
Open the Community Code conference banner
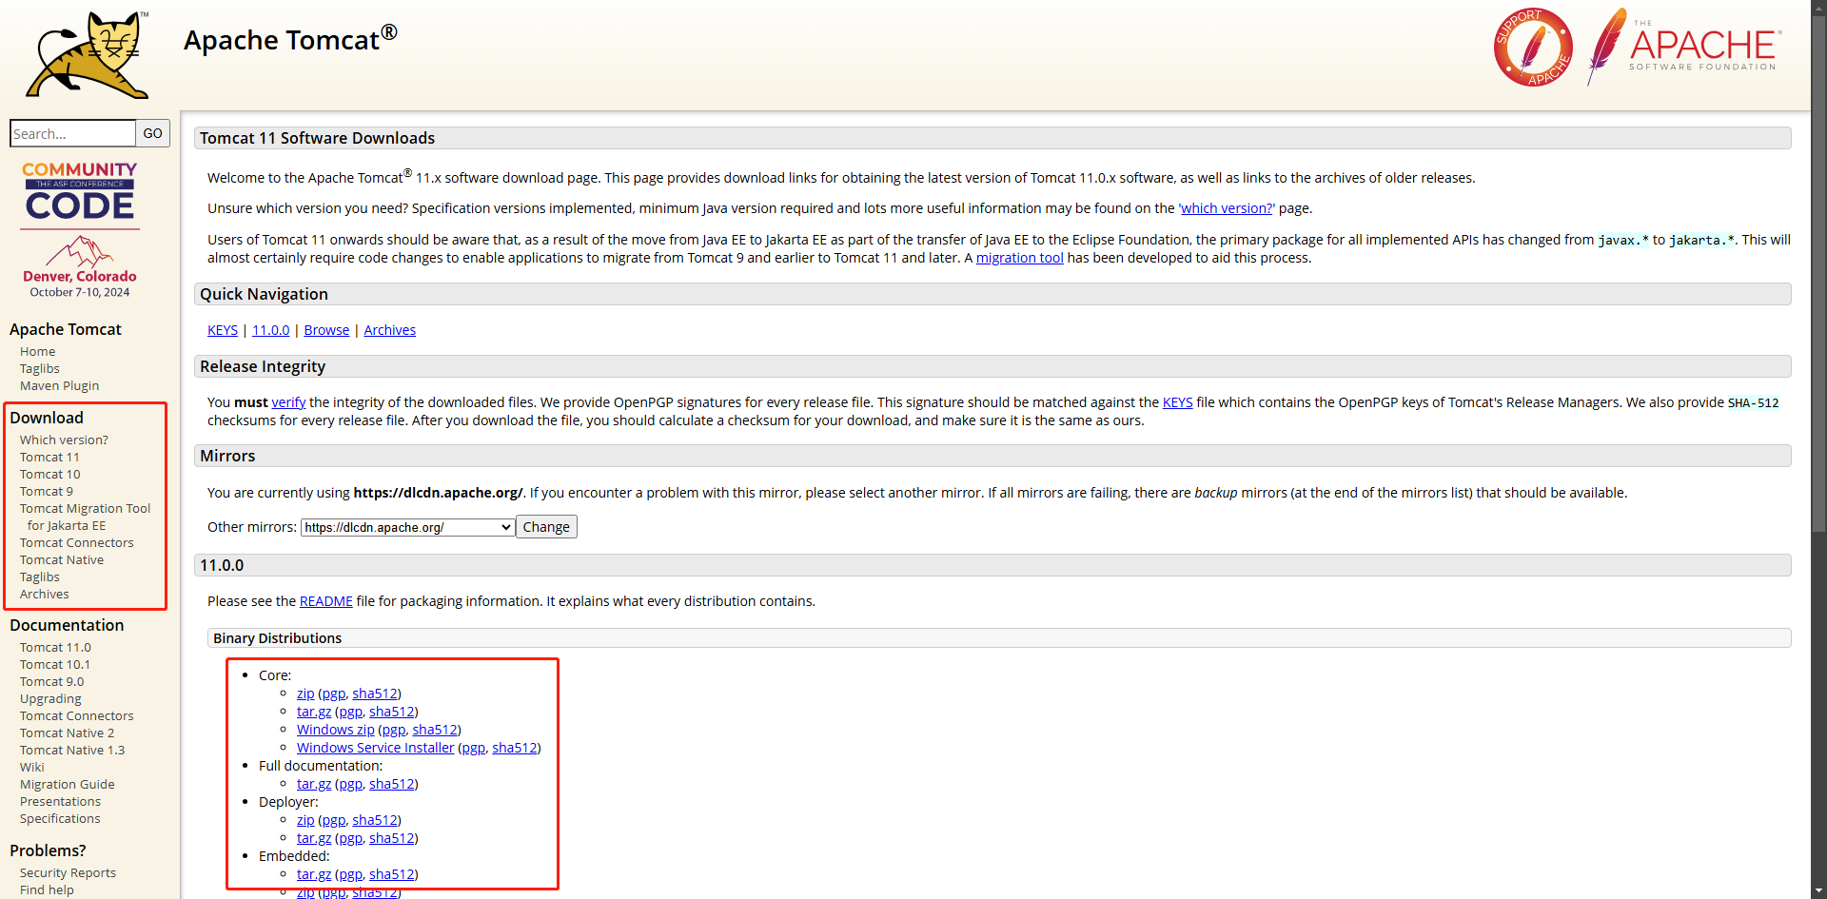[x=80, y=229]
